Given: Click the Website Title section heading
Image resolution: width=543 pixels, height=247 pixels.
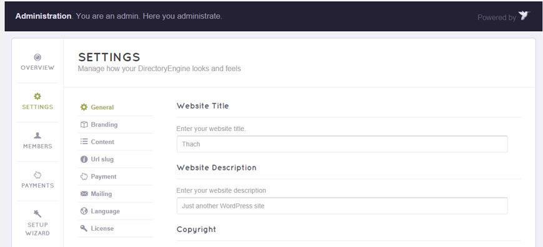Looking at the screenshot, I should pos(202,105).
